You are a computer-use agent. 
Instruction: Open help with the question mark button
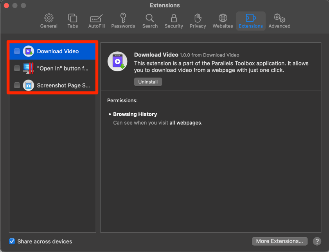(317, 241)
